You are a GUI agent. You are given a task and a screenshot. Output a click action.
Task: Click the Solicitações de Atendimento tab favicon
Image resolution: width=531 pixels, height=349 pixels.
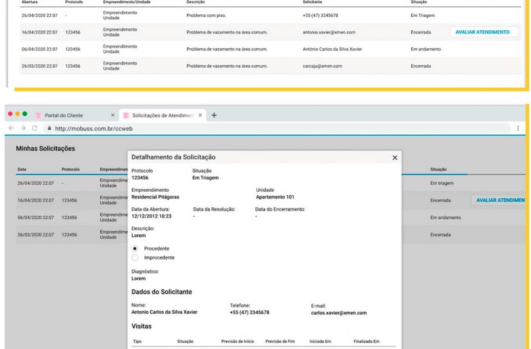point(126,115)
